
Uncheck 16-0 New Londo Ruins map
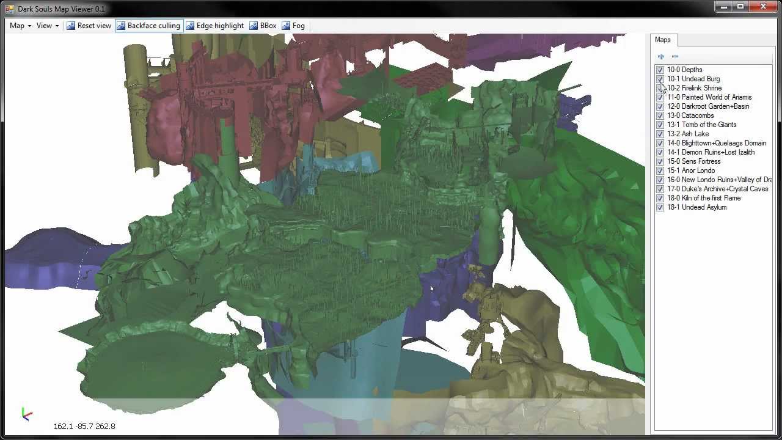[x=660, y=180]
